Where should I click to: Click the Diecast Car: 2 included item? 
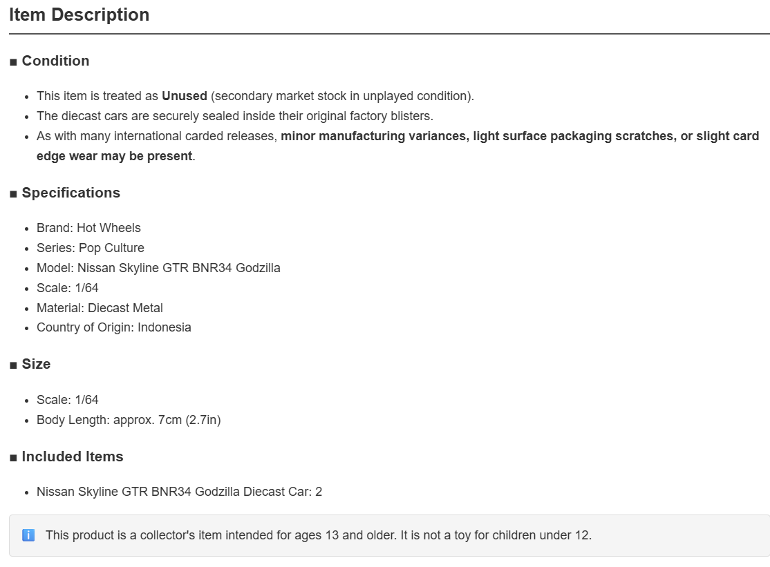click(179, 492)
